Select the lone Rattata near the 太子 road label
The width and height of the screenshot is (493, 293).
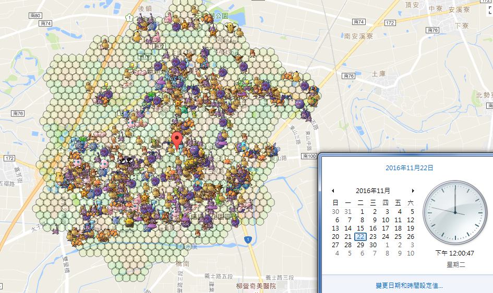click(x=56, y=231)
